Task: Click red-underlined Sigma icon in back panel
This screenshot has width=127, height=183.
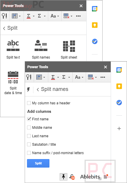Action: point(29,16)
